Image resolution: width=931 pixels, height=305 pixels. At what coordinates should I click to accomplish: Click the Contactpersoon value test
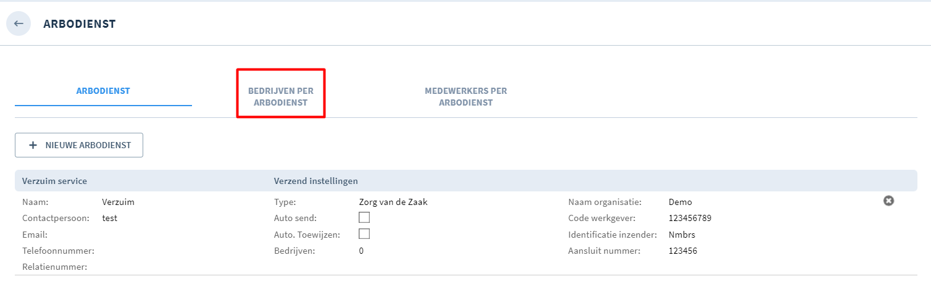[x=109, y=218]
